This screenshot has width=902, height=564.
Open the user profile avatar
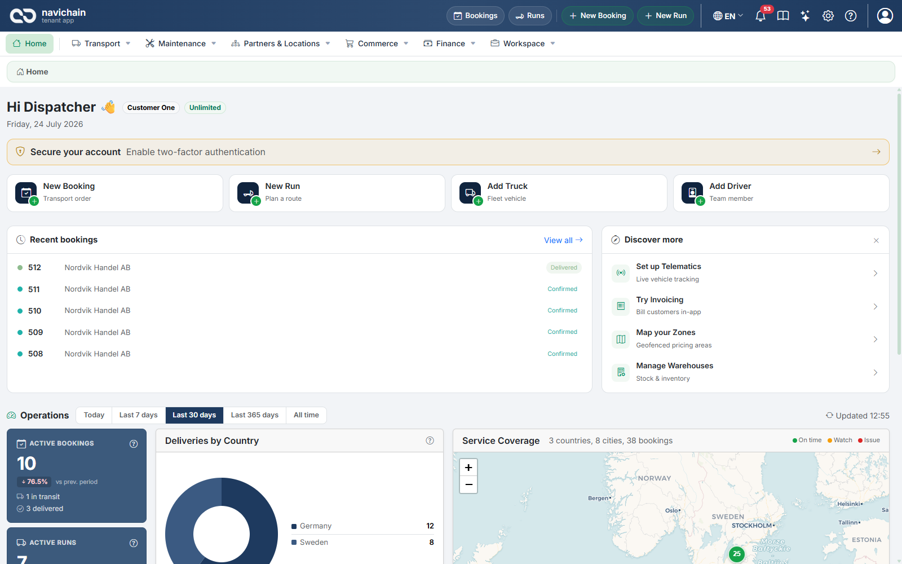coord(885,16)
